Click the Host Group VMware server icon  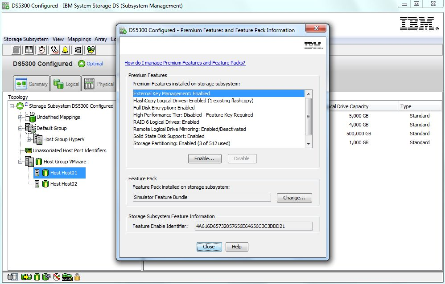(29, 162)
